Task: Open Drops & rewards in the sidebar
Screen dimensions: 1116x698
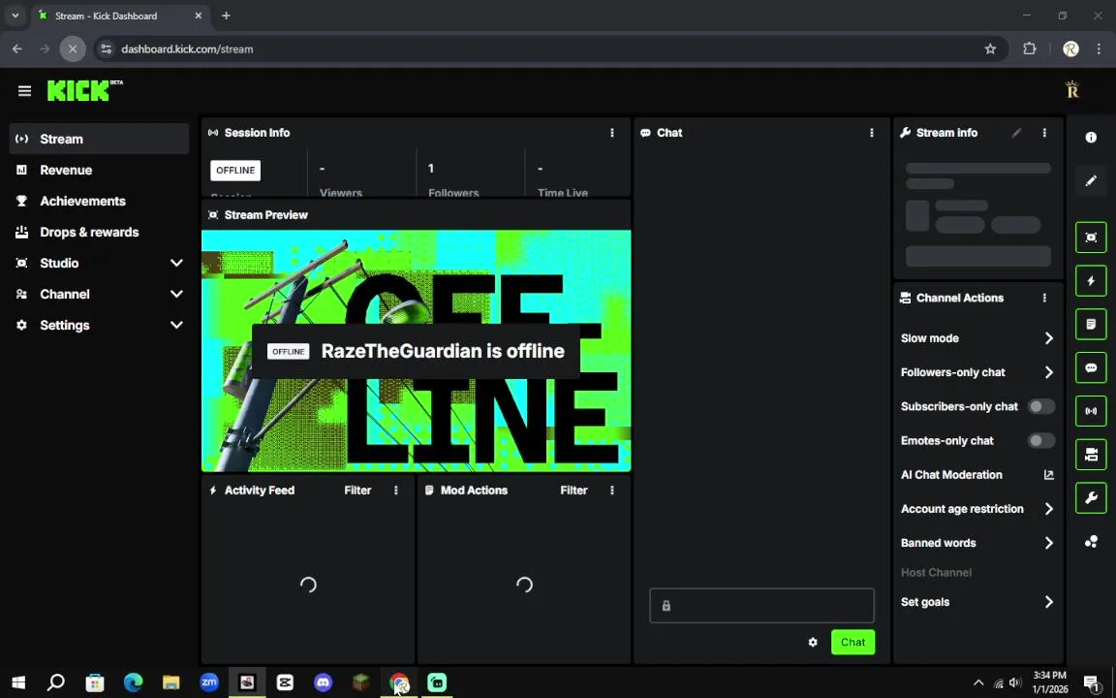Action: tap(99, 233)
